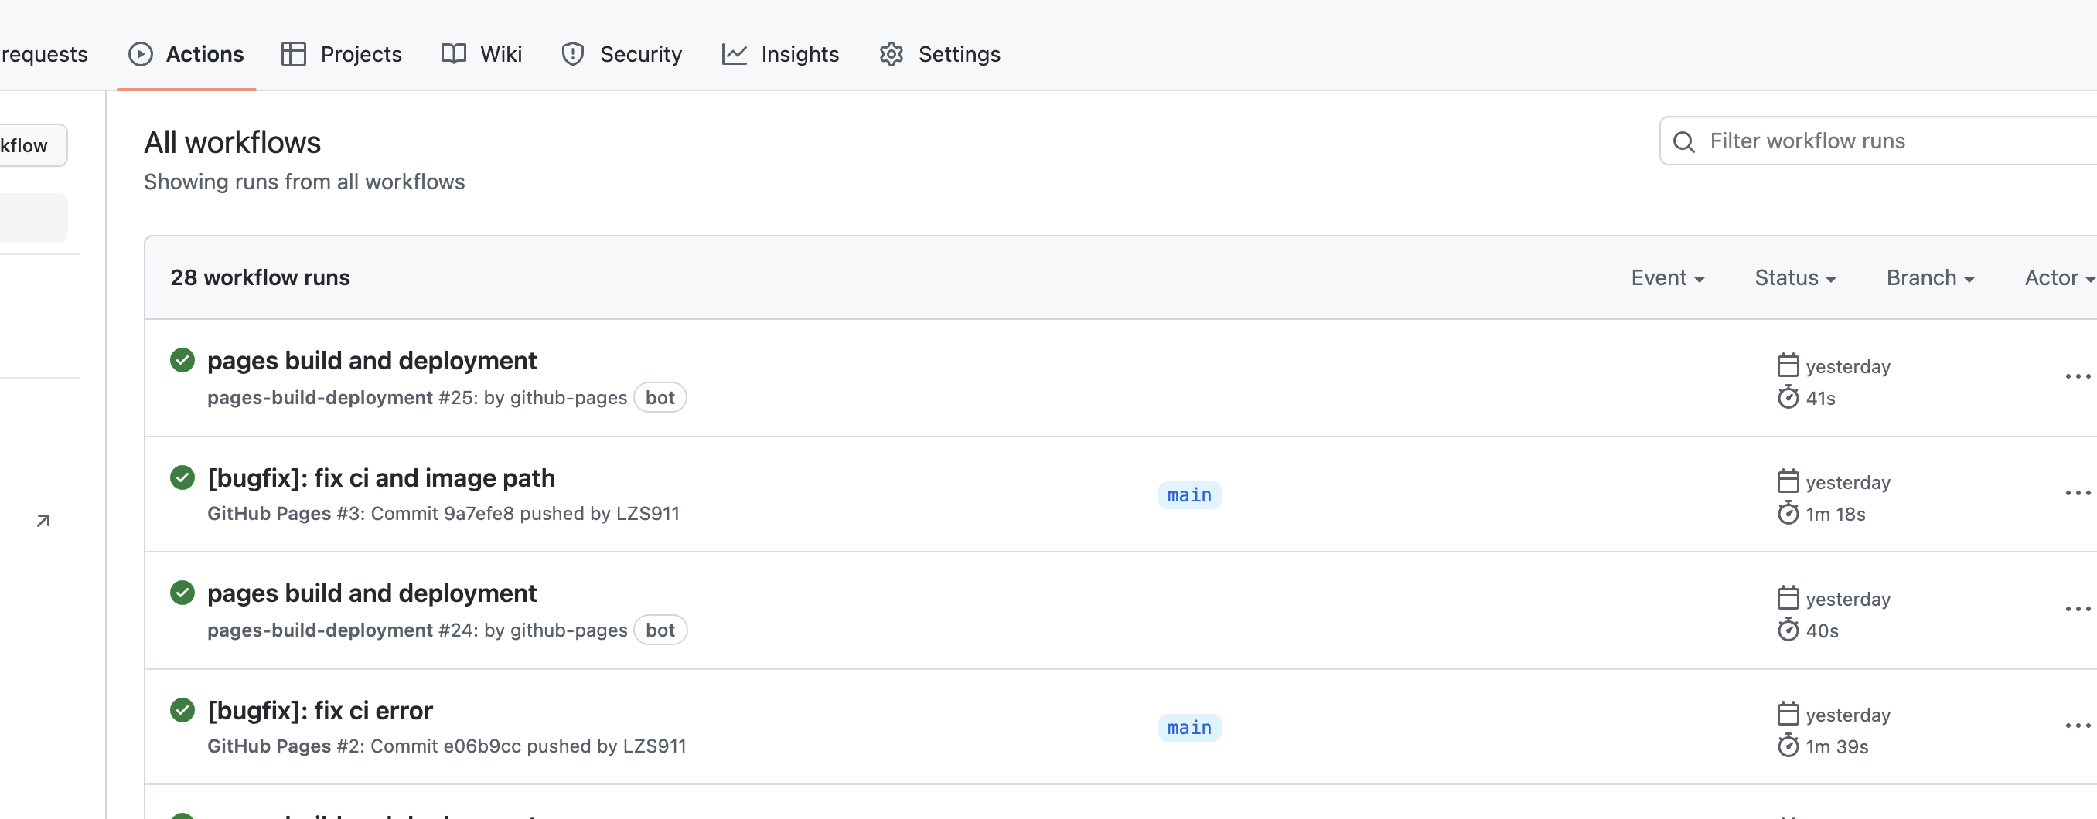Click the search magnifier icon in filter box
Screen dimensions: 2097x819
click(x=1683, y=141)
